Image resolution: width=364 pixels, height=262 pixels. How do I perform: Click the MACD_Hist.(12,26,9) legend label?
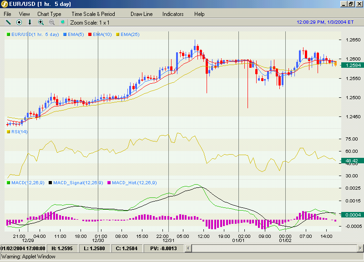[x=134, y=183]
